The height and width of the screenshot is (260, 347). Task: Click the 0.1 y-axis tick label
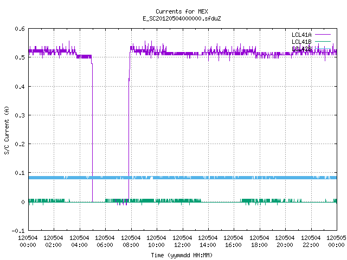(x=20, y=173)
